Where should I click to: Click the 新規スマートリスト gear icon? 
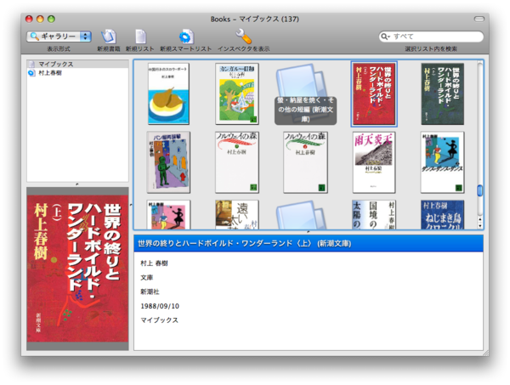186,37
